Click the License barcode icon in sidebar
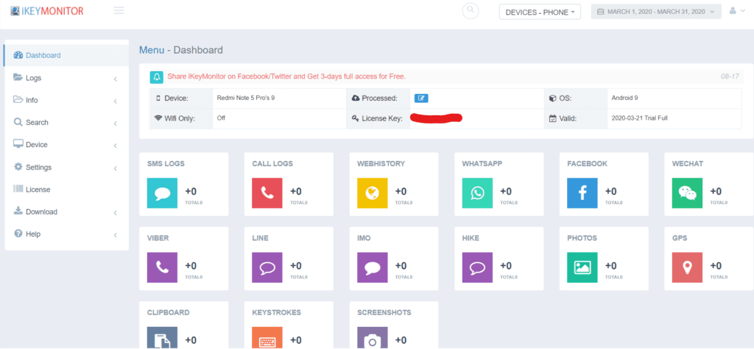This screenshot has height=349, width=754. pos(18,189)
